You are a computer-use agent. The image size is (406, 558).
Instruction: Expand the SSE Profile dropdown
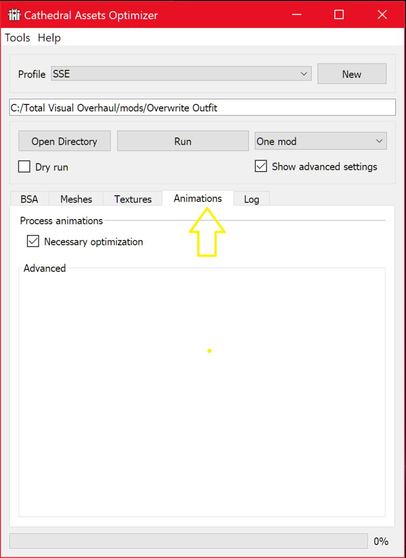click(181, 74)
